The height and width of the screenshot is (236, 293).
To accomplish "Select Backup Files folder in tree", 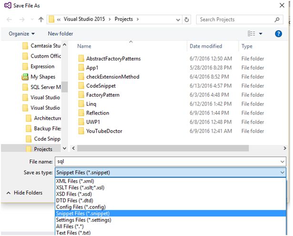I will click(43, 128).
